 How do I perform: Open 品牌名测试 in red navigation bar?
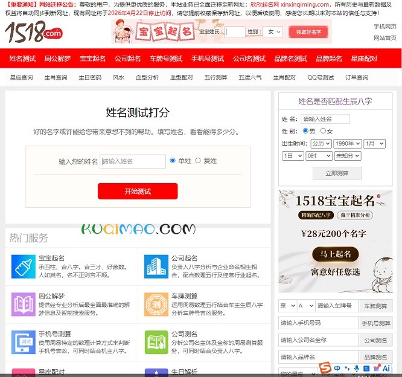tap(291, 59)
